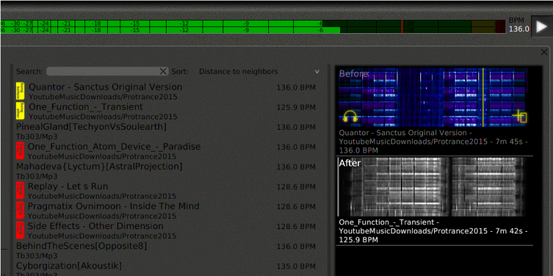Select song 'PinealGland[TechyonVsSoulearth]'
Viewport: 553px width, 276px height.
pos(91,127)
